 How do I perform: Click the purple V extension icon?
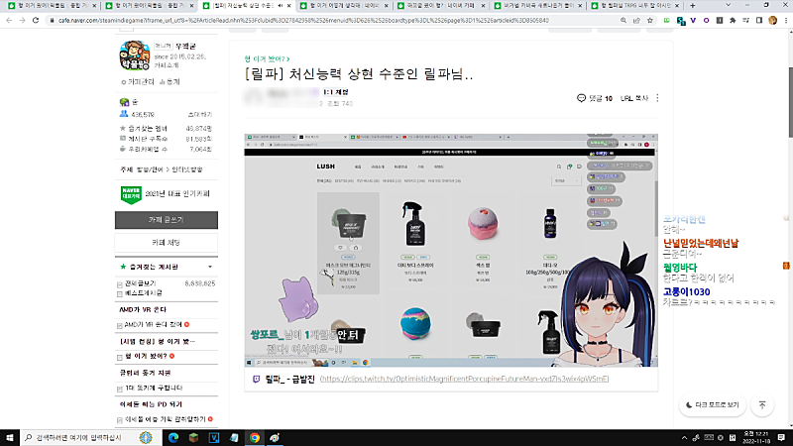693,20
